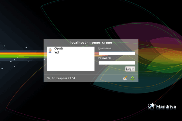182x121 pixels.
Task: Click the Login button
Action: tap(130, 69)
